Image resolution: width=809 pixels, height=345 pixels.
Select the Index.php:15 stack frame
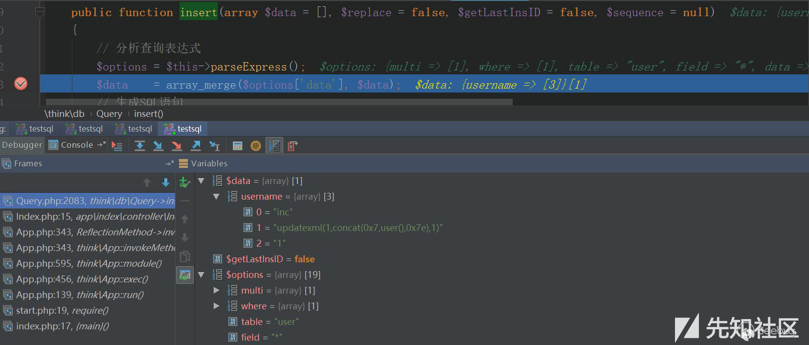pos(88,216)
